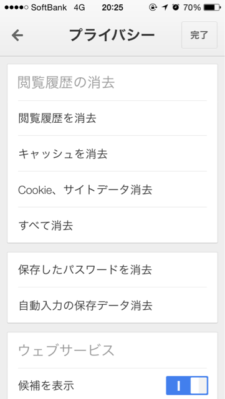Screen dimensions: 225x399
Task: Open 保存したパスワードを消去
Action: click(112, 270)
